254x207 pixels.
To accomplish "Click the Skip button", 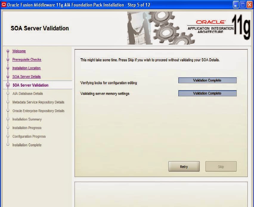I will pyautogui.click(x=221, y=167).
